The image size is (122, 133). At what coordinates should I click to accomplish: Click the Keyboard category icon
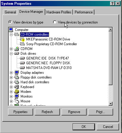pos(17,87)
